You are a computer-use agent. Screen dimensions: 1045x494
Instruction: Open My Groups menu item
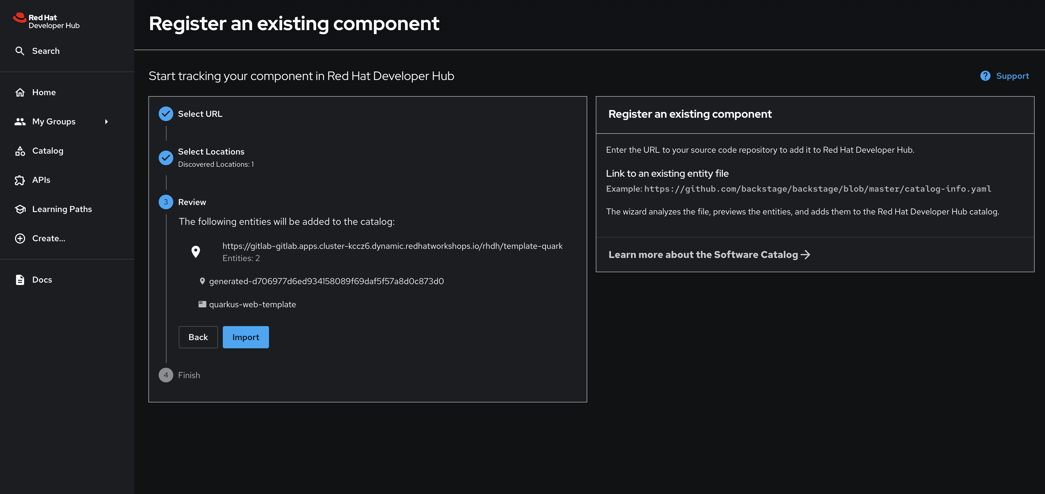(x=53, y=121)
